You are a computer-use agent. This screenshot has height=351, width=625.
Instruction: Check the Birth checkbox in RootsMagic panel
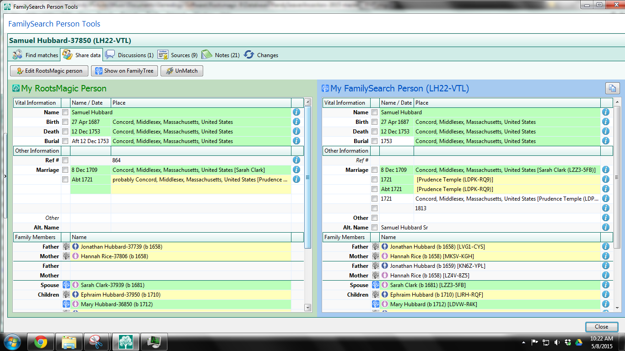pos(65,122)
